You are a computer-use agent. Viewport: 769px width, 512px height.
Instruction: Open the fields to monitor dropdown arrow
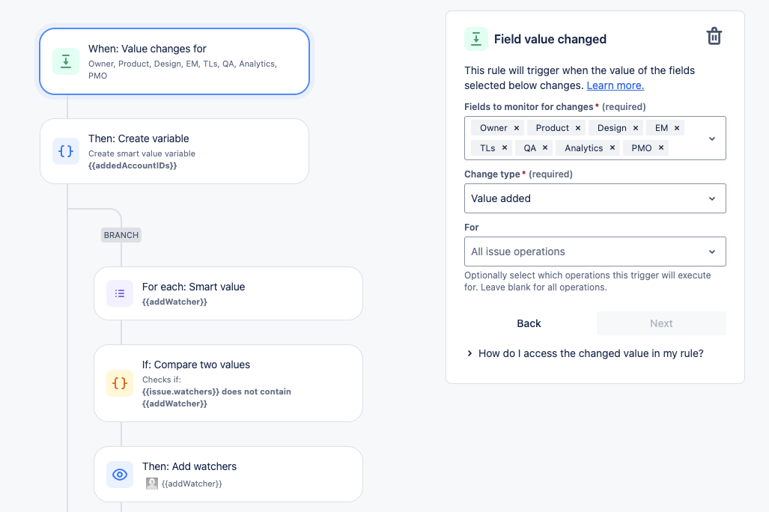(x=712, y=138)
